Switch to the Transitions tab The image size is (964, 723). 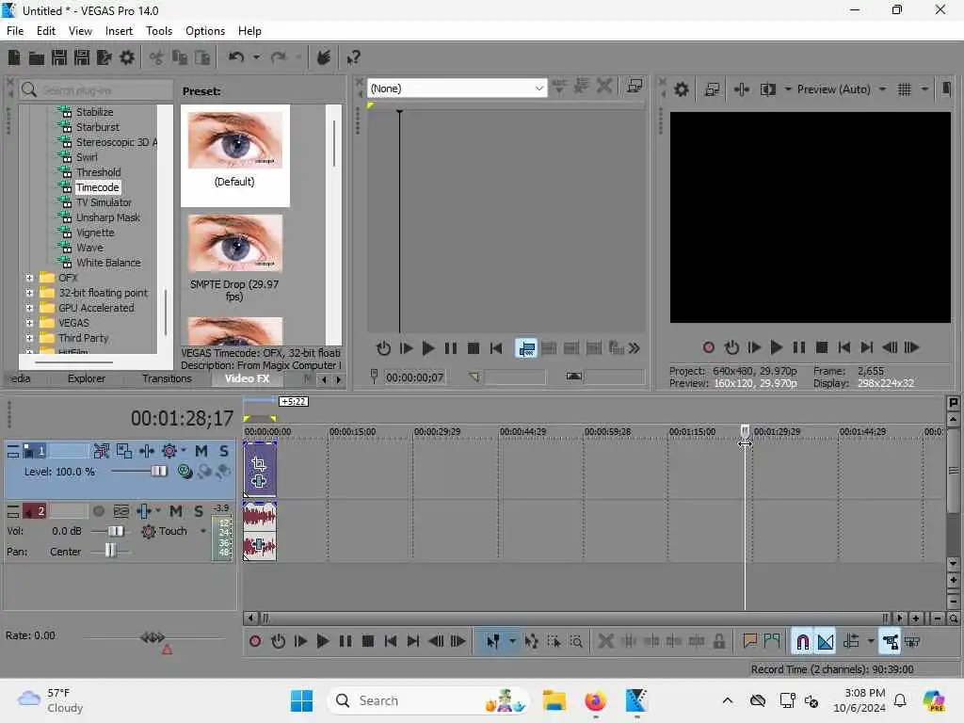coord(167,378)
